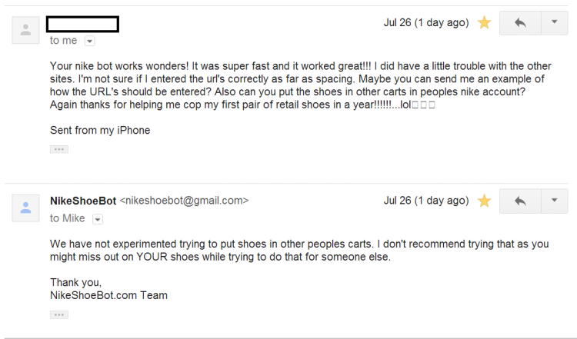Click the NikeShoeBot.com Team signature
This screenshot has width=577, height=339.
point(108,295)
